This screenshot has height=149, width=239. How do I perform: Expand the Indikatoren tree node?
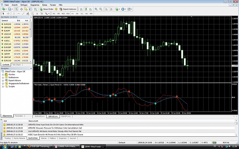coord(3,77)
